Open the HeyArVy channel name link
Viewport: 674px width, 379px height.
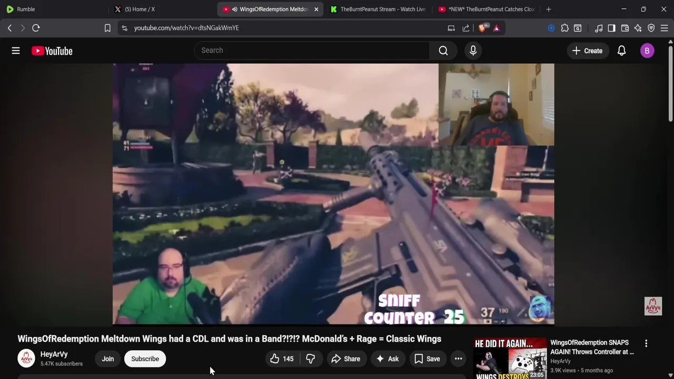point(54,354)
